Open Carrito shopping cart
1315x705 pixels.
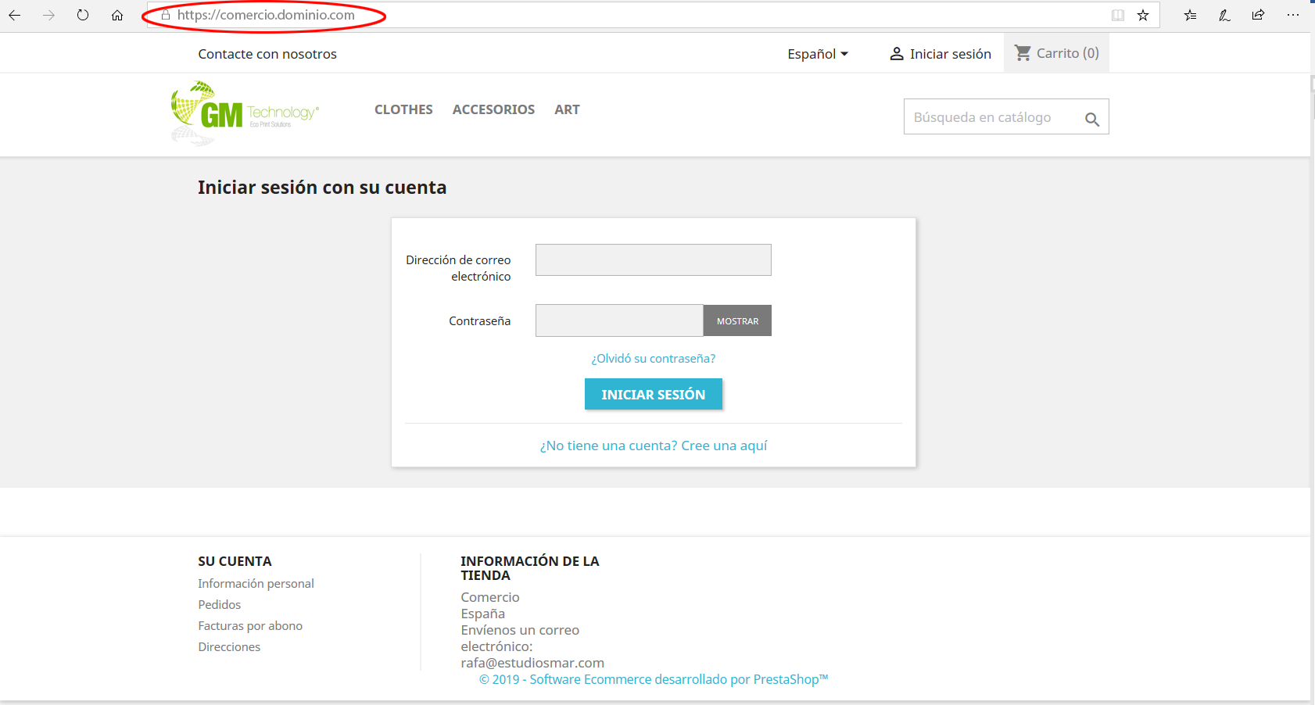(1056, 53)
